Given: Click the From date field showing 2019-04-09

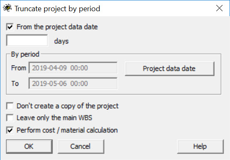Looking at the screenshot, I should (73, 68).
